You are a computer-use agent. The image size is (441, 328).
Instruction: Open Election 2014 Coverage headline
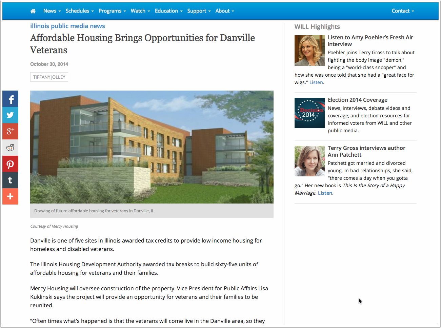[x=358, y=100]
